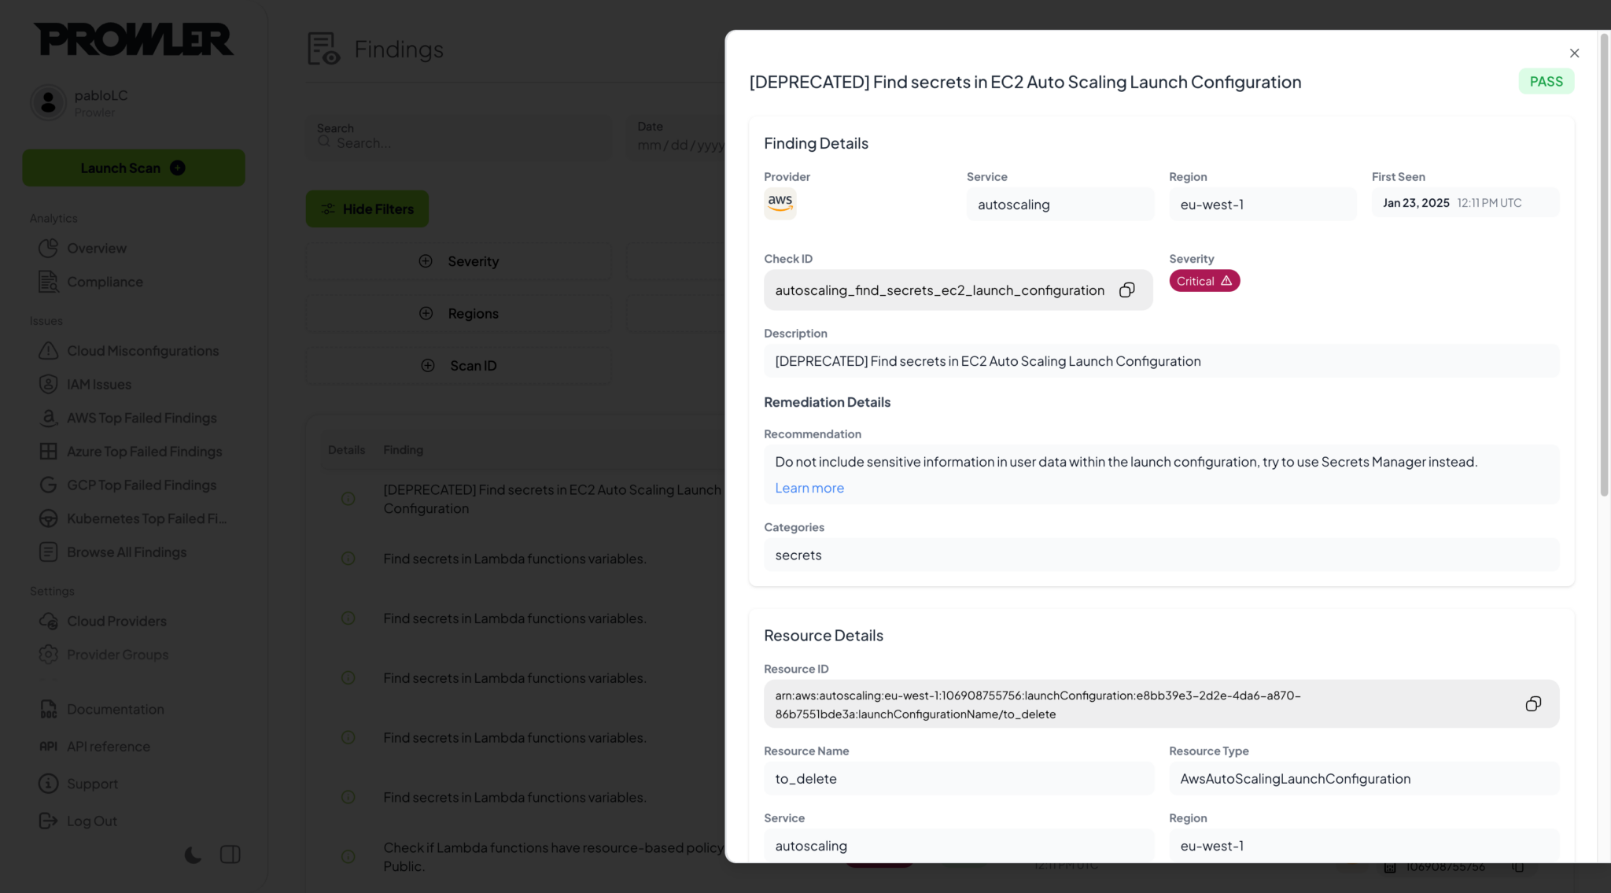Expand the Severity filter
The image size is (1611, 893).
(x=459, y=261)
